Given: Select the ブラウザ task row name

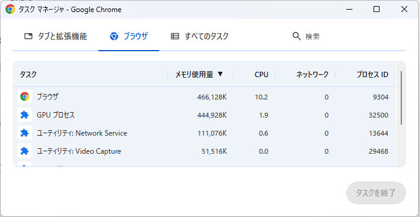Looking at the screenshot, I should 48,96.
